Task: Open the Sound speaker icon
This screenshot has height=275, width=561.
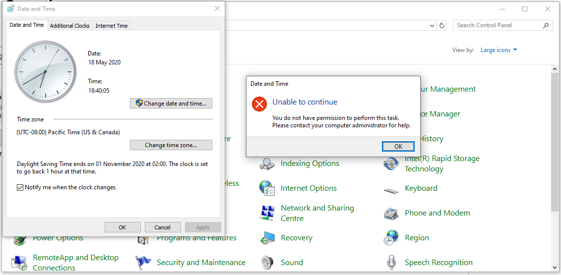Action: click(x=267, y=263)
